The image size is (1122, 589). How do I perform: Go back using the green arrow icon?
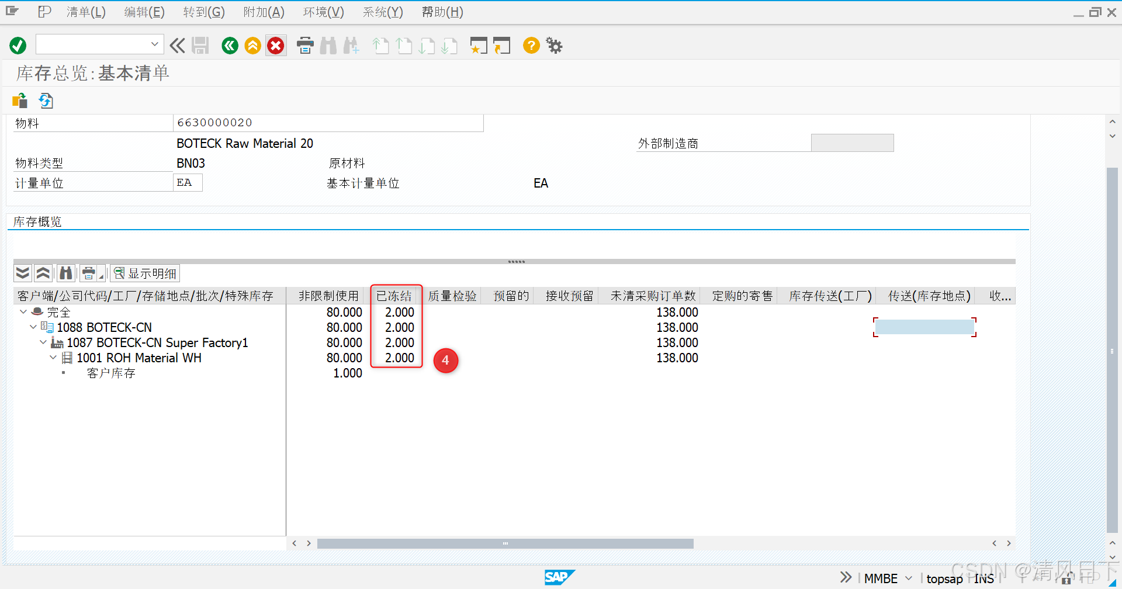pyautogui.click(x=230, y=46)
